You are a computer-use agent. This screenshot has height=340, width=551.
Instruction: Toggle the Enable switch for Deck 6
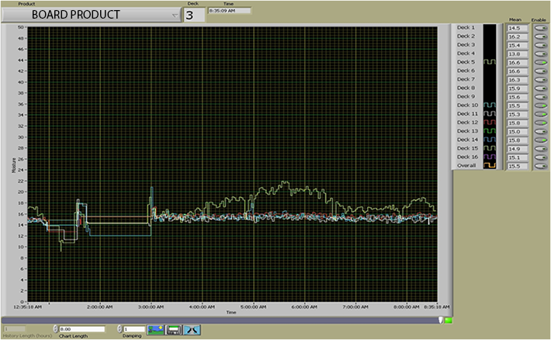(x=540, y=71)
